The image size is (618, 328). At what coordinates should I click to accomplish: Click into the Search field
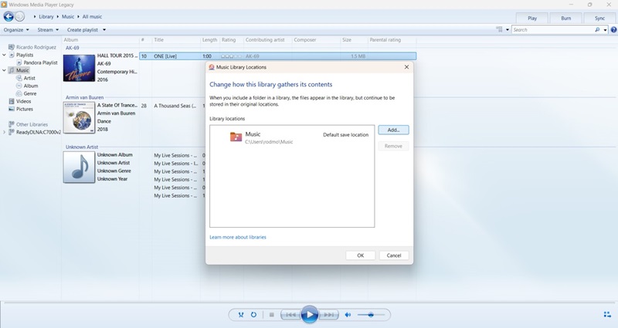click(x=552, y=29)
